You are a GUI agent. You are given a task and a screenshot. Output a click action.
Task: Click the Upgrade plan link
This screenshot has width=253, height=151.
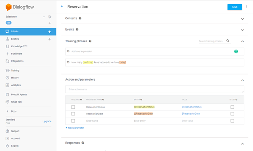pyautogui.click(x=47, y=121)
